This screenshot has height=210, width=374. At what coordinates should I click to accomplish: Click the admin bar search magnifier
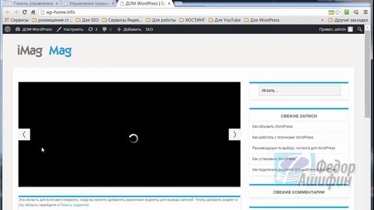tap(359, 29)
